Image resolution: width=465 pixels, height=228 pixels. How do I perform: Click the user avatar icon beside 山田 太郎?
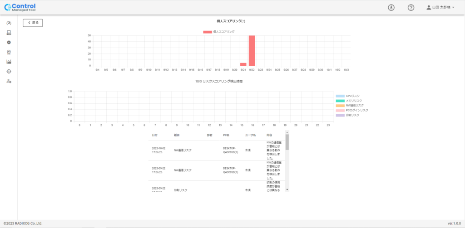click(429, 8)
